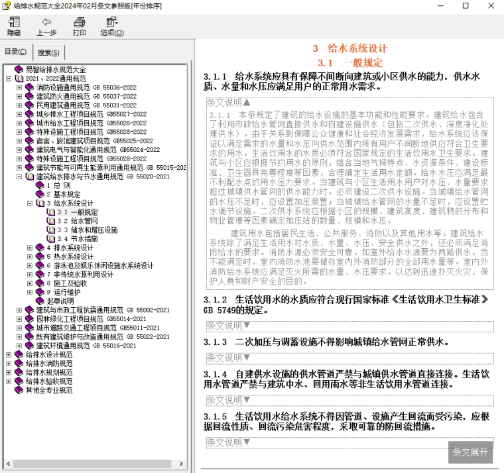Image resolution: width=504 pixels, height=473 pixels.
Task: Expand 条文说明▼ below clause 3.1.2
Action: (229, 326)
